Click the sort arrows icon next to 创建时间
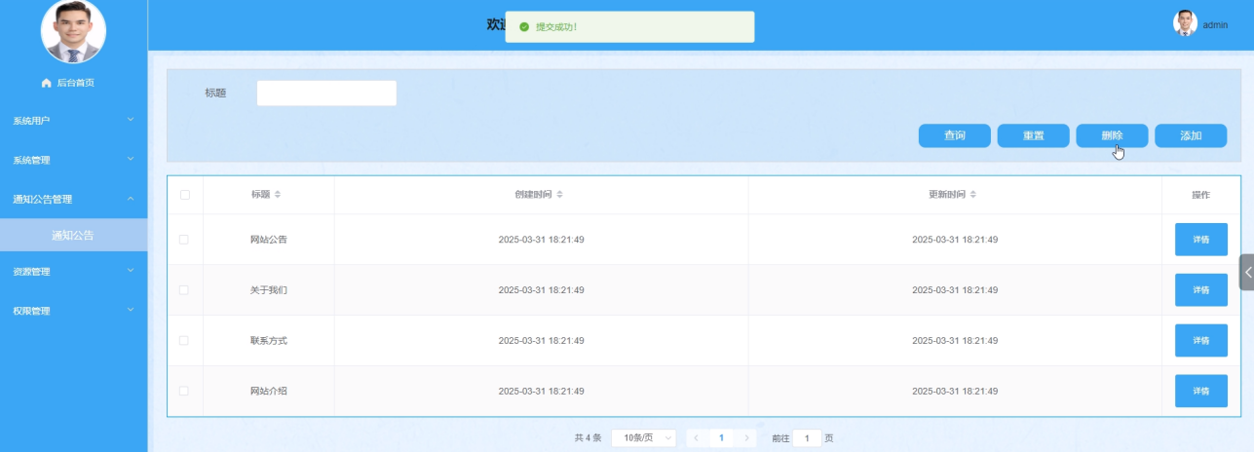 559,195
